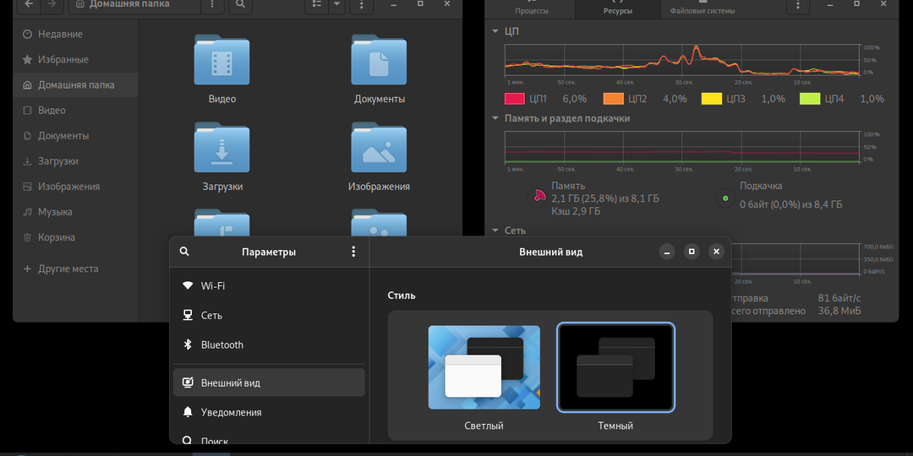The image size is (913, 456).
Task: Click the Темный label
Action: 615,426
